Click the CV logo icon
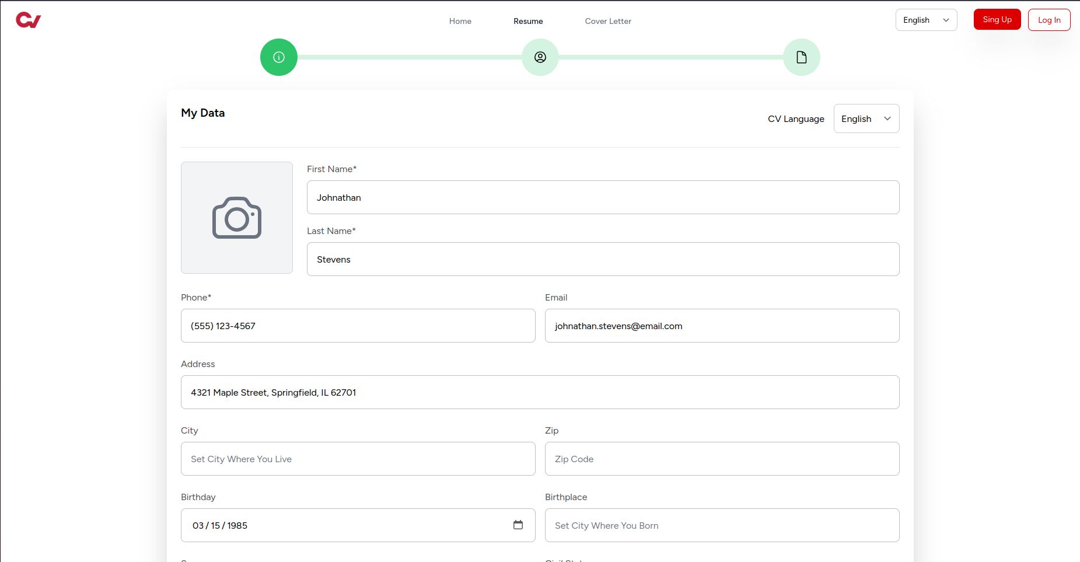 click(x=28, y=20)
